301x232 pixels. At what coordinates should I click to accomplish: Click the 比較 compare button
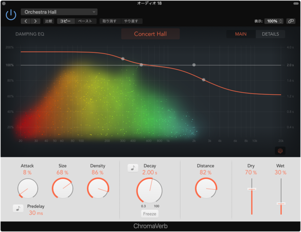point(49,21)
